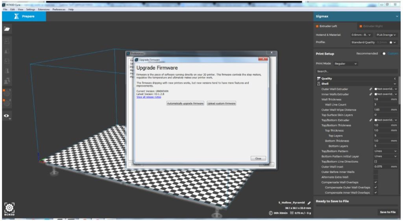Open the Help menu
The width and height of the screenshot is (403, 221).
click(71, 9)
